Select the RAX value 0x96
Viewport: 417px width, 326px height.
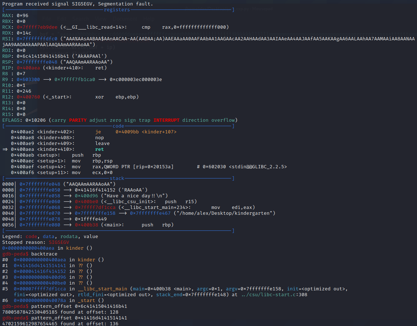[23, 16]
